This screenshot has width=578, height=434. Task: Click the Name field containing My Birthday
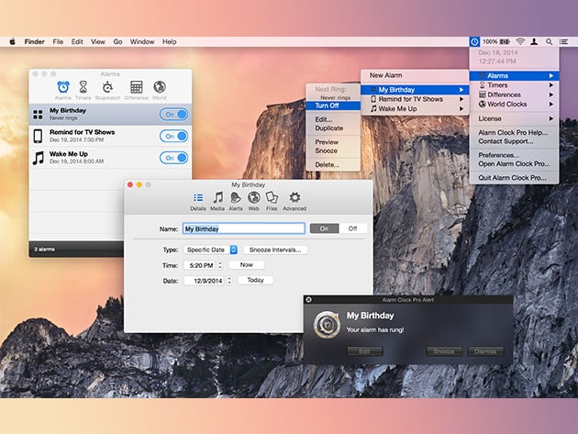[244, 228]
